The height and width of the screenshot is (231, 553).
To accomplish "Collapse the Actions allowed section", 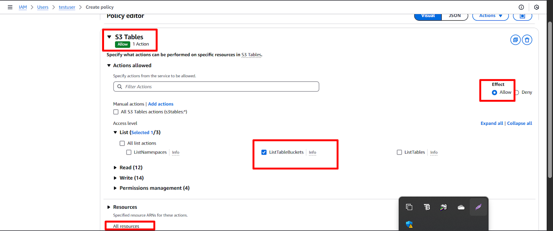I will (x=109, y=65).
